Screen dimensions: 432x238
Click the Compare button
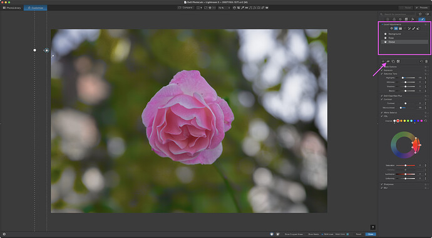tap(185, 7)
